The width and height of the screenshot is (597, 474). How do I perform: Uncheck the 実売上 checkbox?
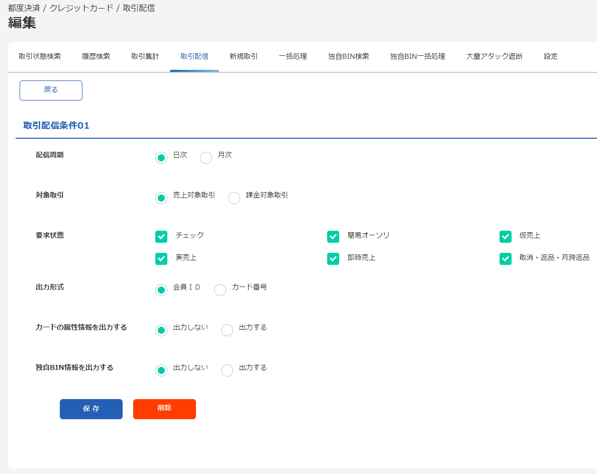pyautogui.click(x=161, y=258)
